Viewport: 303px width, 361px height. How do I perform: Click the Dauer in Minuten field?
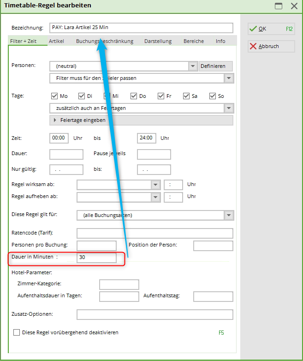[x=96, y=257]
